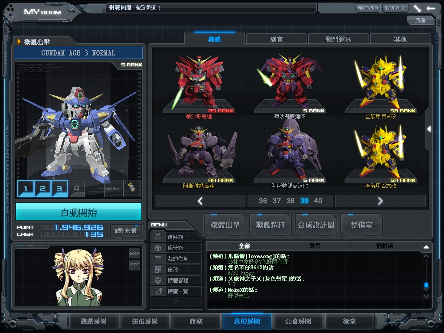Viewport: 444px width, 333px height.
Task: Select weapon slot 2
Action: (x=42, y=188)
